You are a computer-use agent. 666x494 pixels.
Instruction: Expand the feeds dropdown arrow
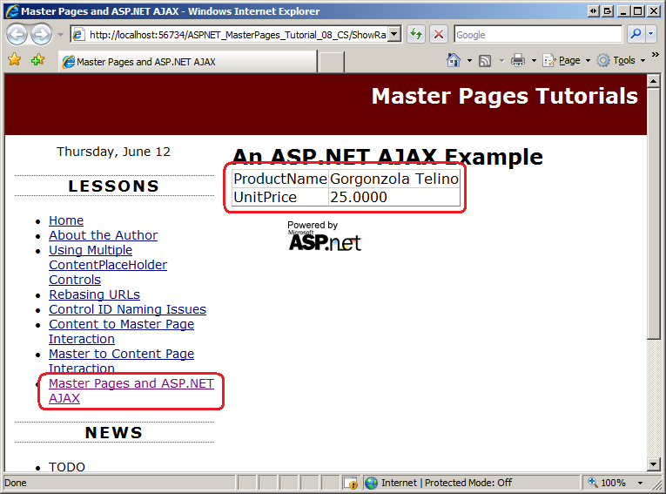pos(501,61)
